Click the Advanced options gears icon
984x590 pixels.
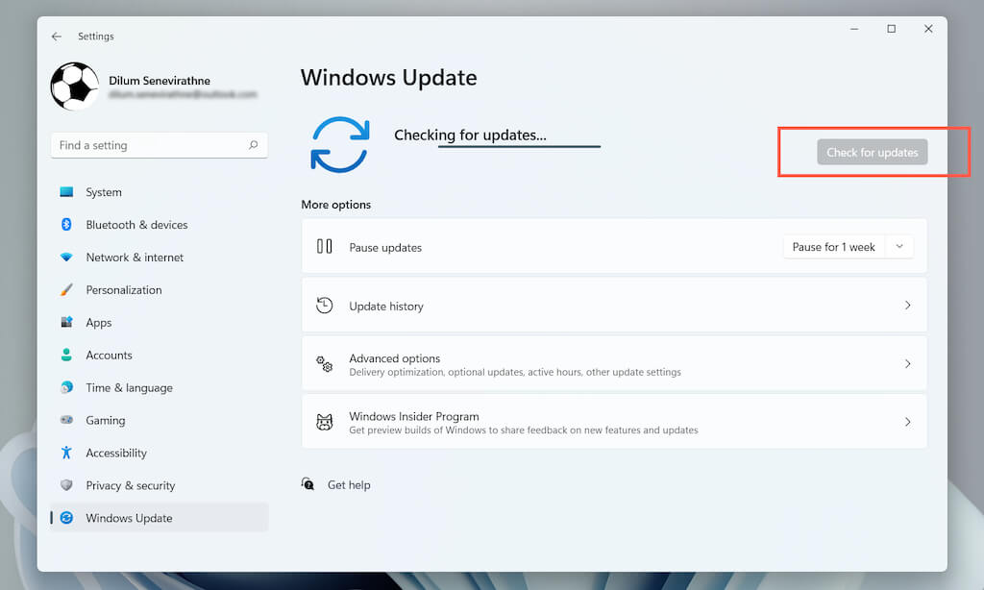coord(325,363)
